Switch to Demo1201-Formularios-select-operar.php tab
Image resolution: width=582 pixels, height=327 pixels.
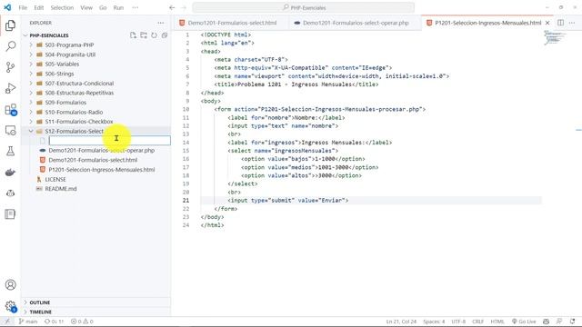coord(356,23)
